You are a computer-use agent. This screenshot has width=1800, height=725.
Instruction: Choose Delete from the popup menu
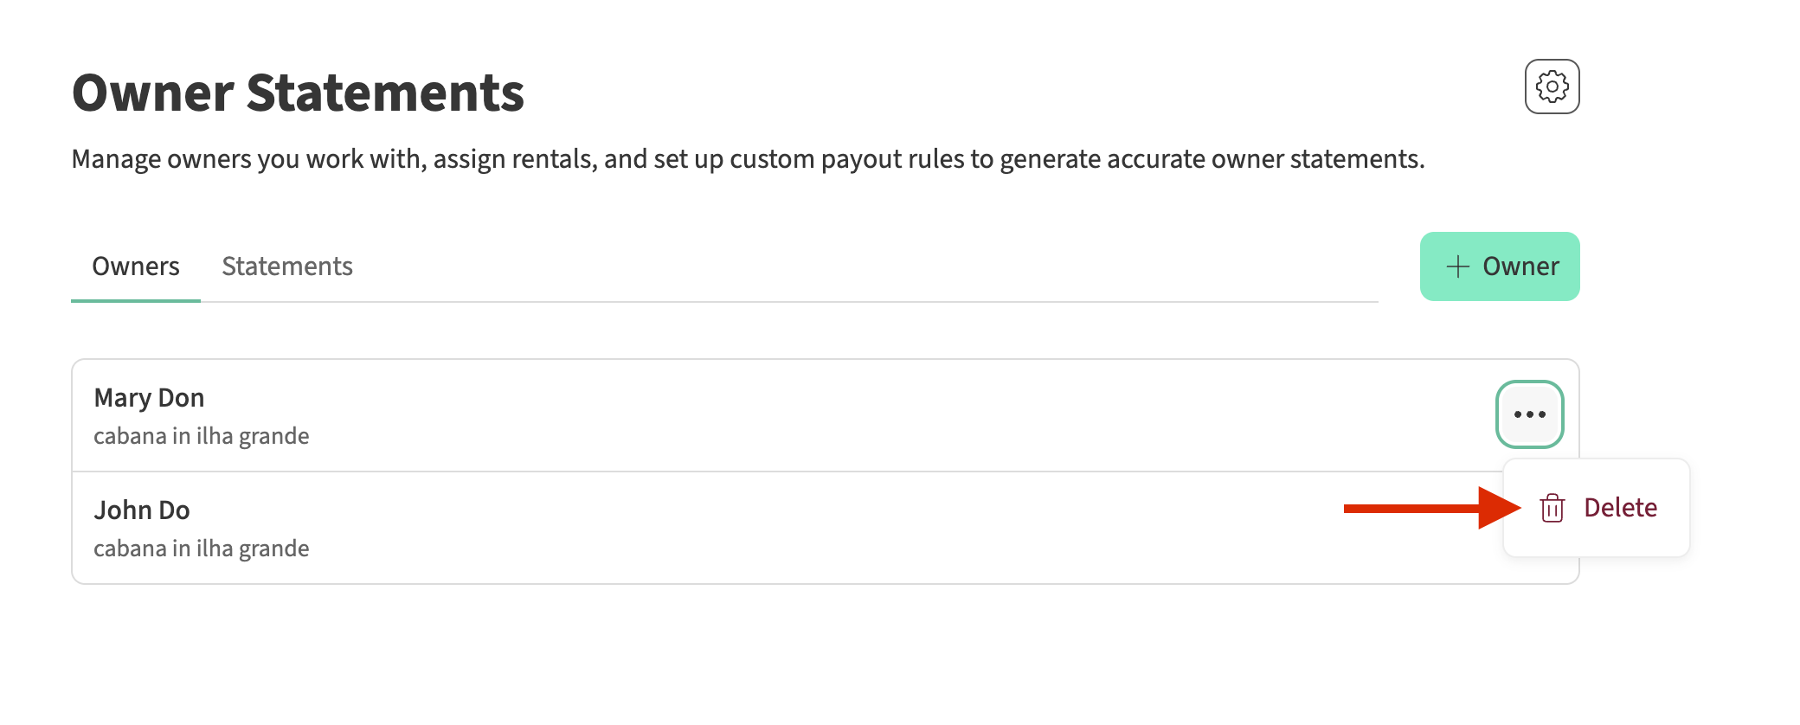[1619, 508]
